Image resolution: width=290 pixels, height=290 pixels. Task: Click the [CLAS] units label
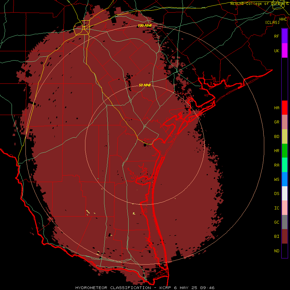tap(272, 22)
